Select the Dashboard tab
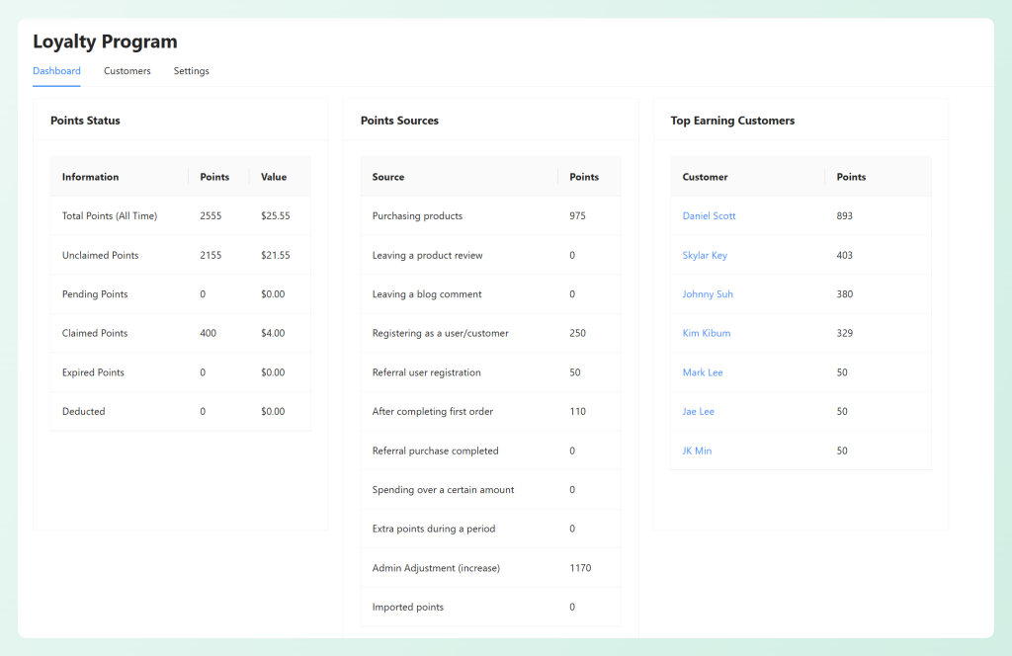The width and height of the screenshot is (1012, 656). pyautogui.click(x=56, y=70)
